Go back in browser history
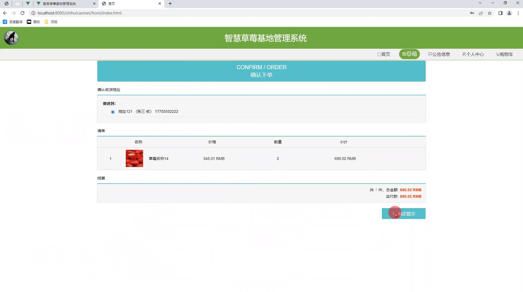 coord(5,13)
